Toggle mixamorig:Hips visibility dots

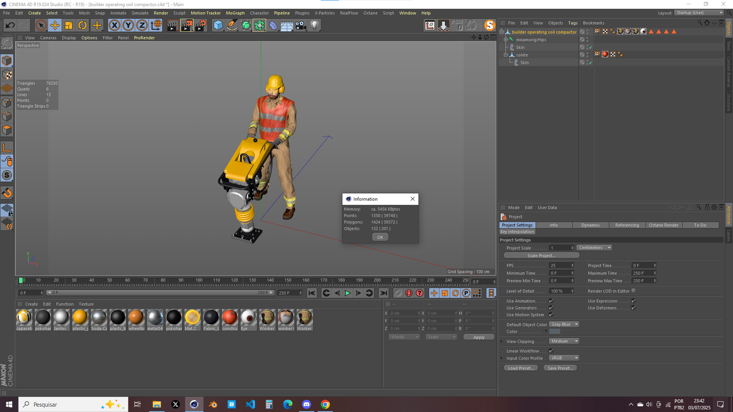pyautogui.click(x=588, y=40)
